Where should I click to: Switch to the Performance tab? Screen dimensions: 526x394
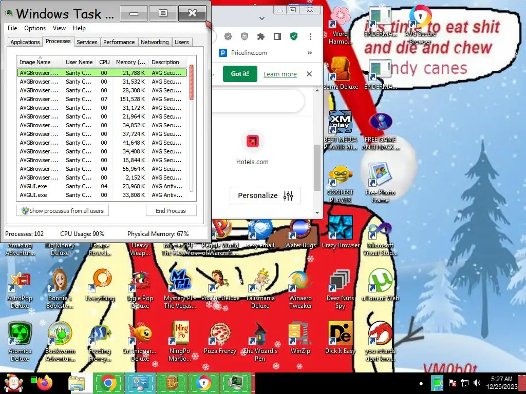pos(119,42)
